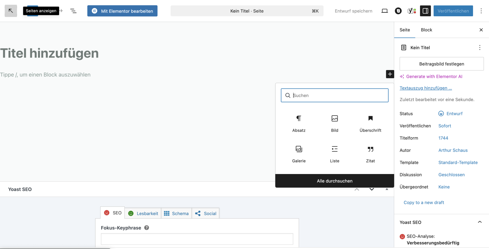Insert an Überschrift heading block
This screenshot has height=249, width=489.
(370, 123)
